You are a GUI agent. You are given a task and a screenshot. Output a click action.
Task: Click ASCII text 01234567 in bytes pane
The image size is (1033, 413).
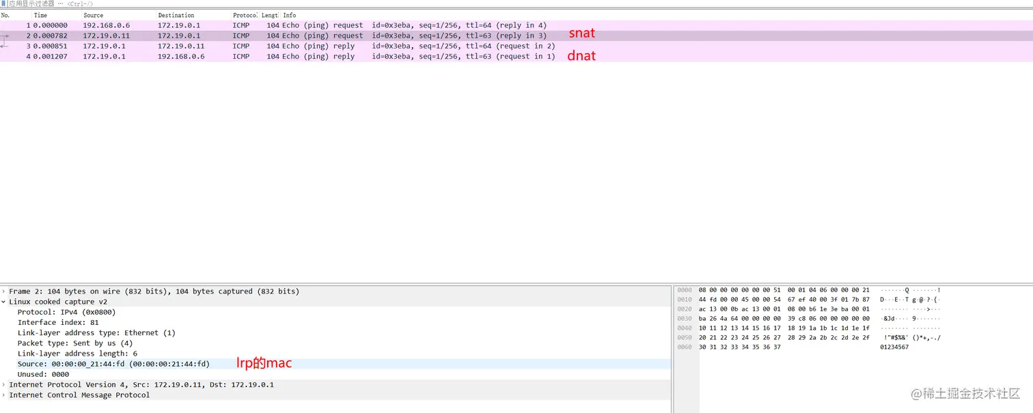(x=894, y=347)
